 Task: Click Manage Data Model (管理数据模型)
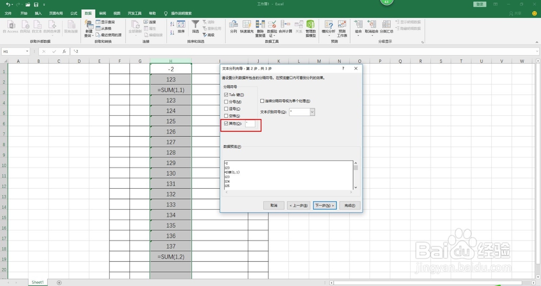311,29
